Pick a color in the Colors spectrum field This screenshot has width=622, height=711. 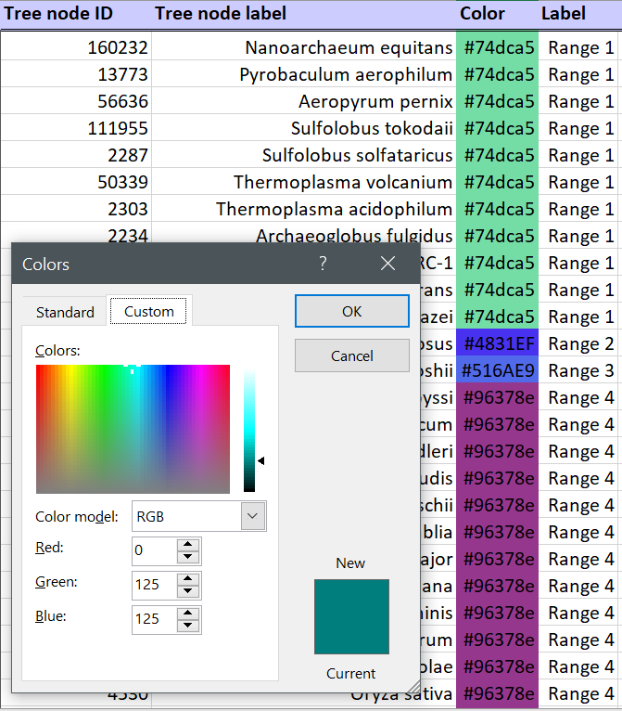coord(133,429)
